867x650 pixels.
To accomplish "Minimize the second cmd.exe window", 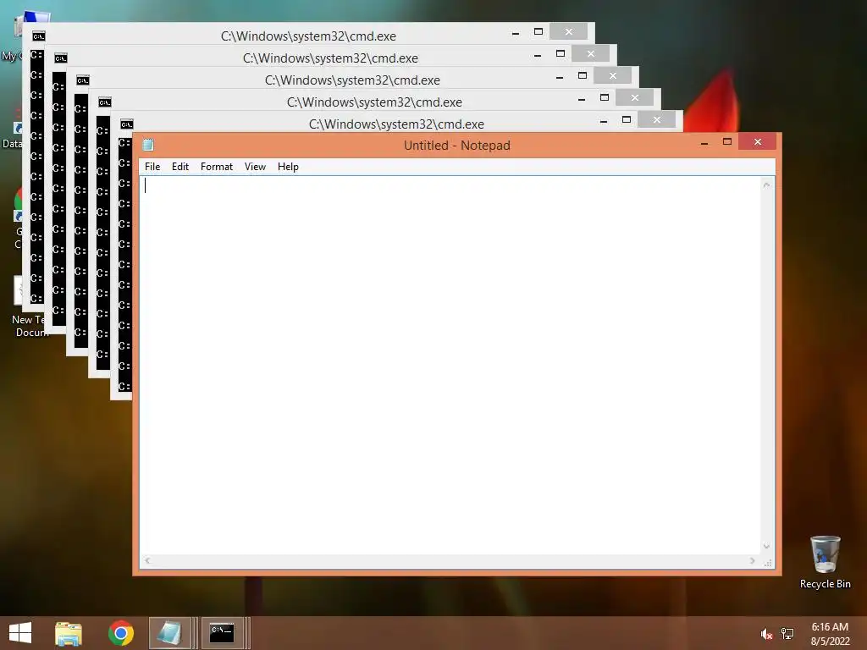I will tap(538, 55).
